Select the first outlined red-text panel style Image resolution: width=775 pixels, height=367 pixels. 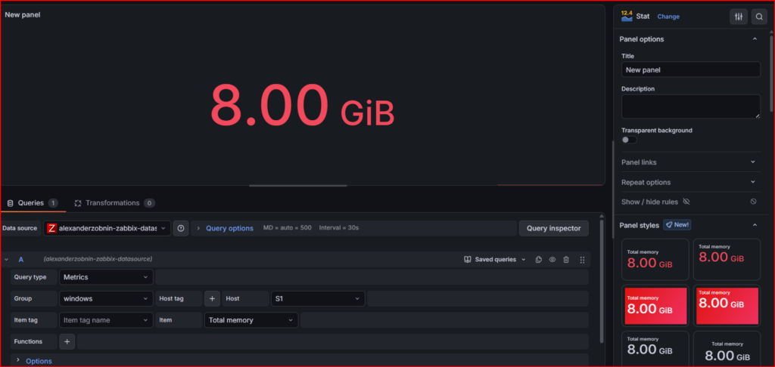pyautogui.click(x=655, y=260)
